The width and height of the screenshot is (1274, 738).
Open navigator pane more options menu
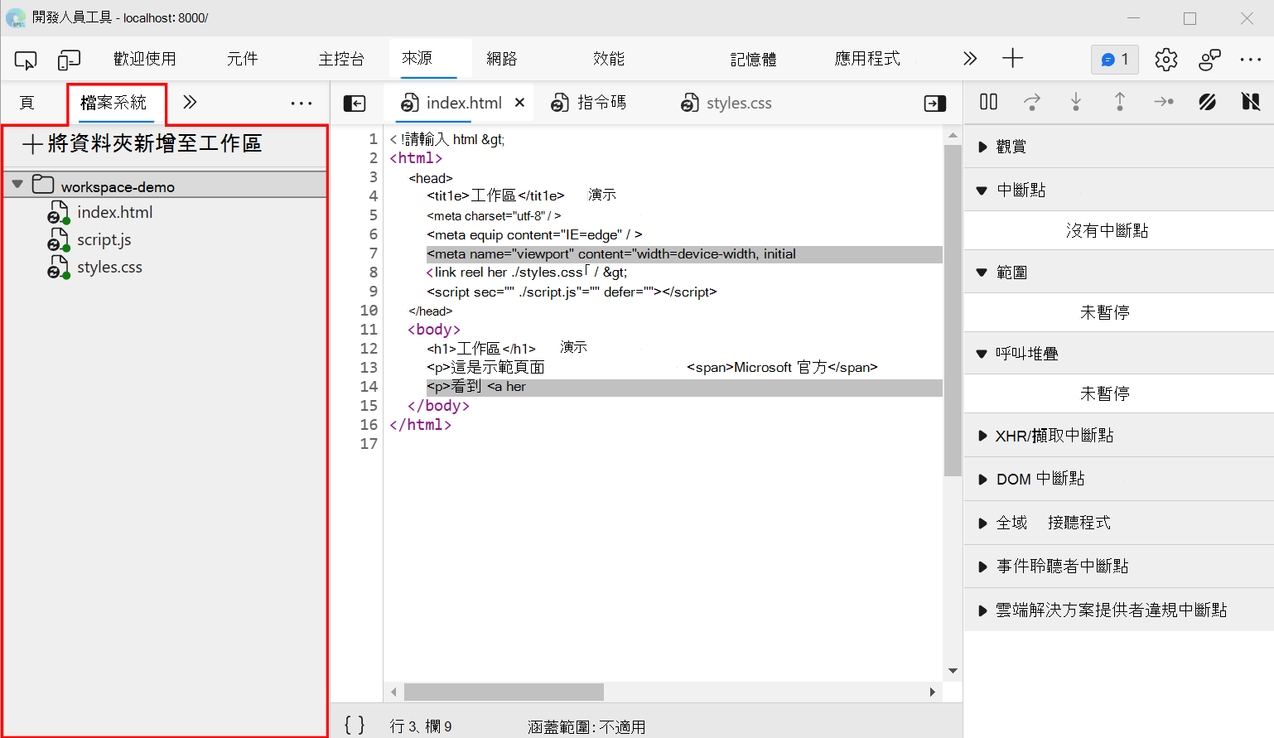click(x=302, y=104)
